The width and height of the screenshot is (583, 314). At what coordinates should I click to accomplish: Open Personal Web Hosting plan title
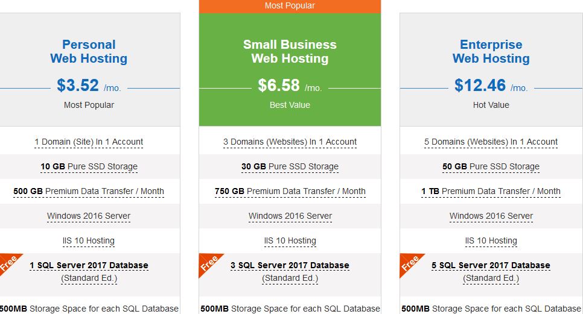coord(89,51)
